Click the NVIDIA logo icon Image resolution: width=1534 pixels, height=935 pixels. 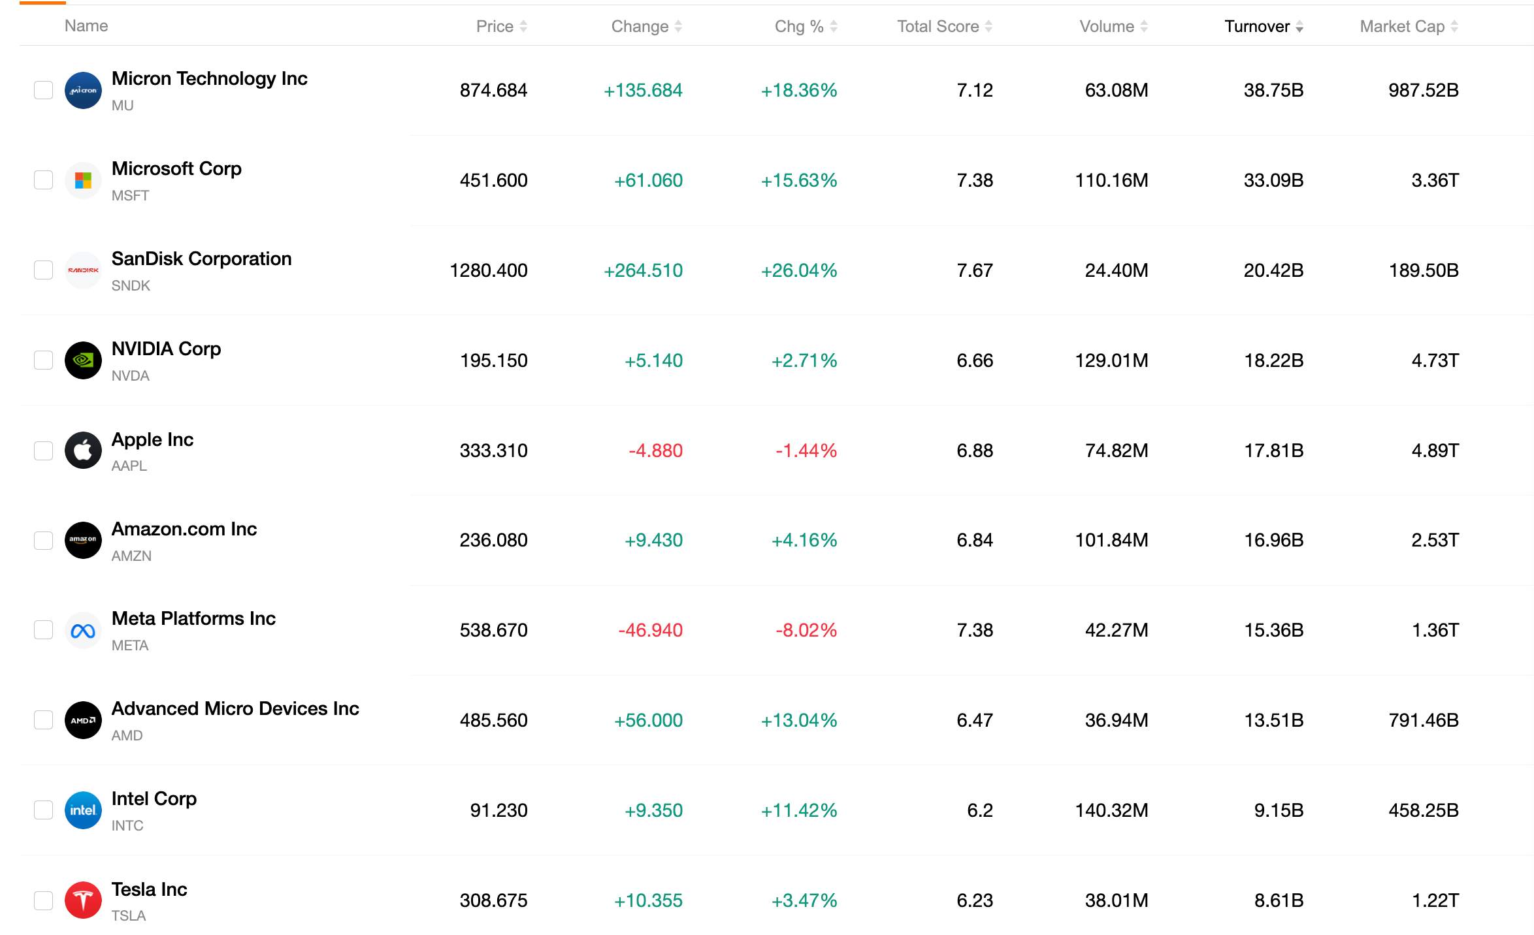83,360
